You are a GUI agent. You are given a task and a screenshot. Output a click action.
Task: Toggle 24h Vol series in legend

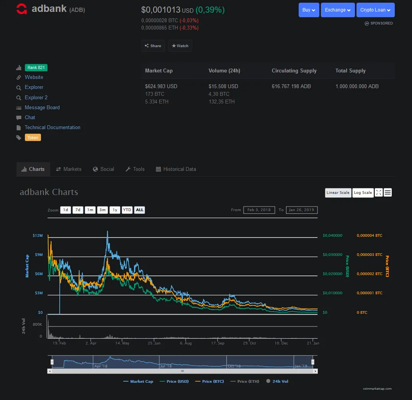tap(277, 381)
